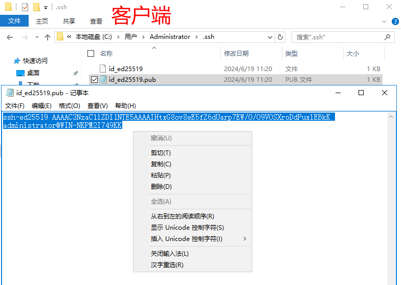This screenshot has width=401, height=285.
Task: Click the Quick access star icon
Action: (17, 61)
